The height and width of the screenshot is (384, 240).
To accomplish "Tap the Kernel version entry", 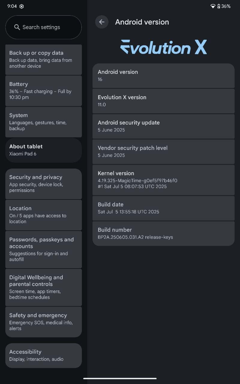I will point(163,180).
